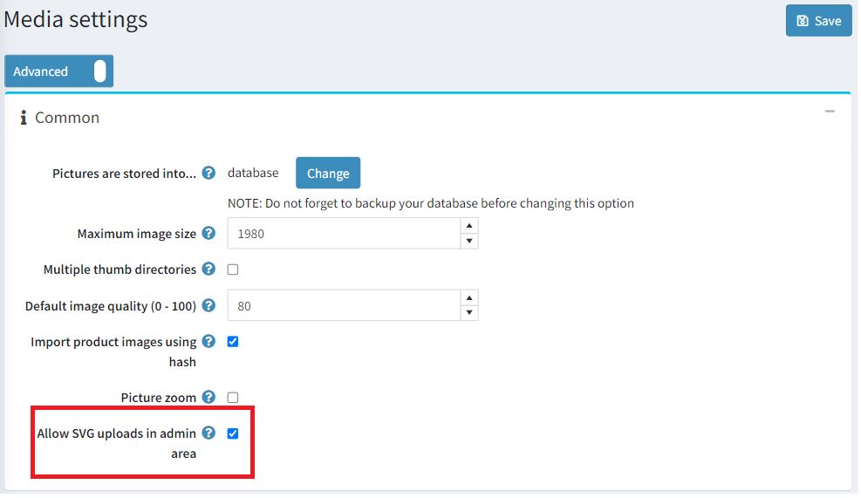Increase Default image quality with up arrow

click(469, 298)
